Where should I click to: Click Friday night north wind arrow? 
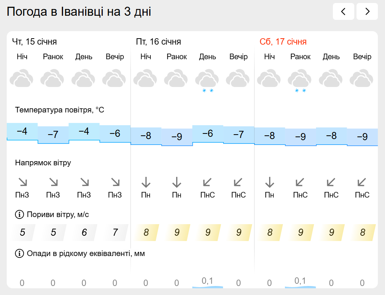(x=146, y=183)
